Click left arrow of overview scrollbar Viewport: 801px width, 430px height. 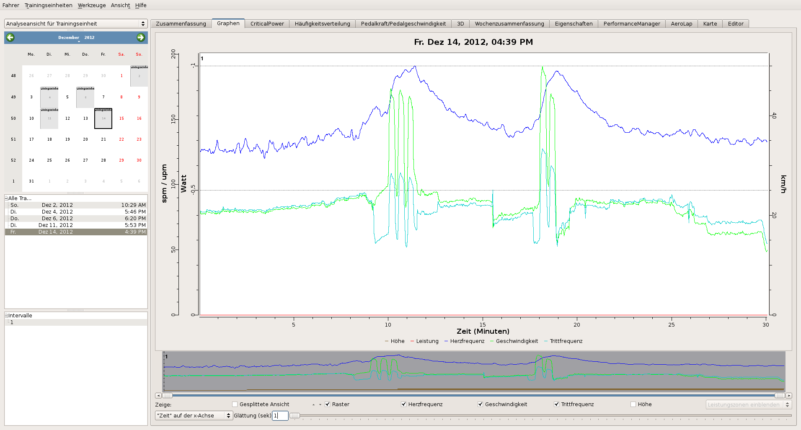coord(158,396)
